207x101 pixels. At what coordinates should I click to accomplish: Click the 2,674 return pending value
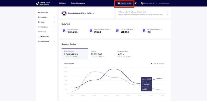[x=97, y=32]
